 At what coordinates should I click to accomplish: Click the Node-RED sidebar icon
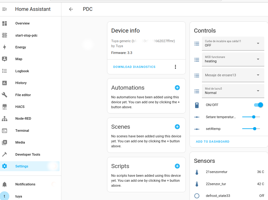[x=5, y=119]
